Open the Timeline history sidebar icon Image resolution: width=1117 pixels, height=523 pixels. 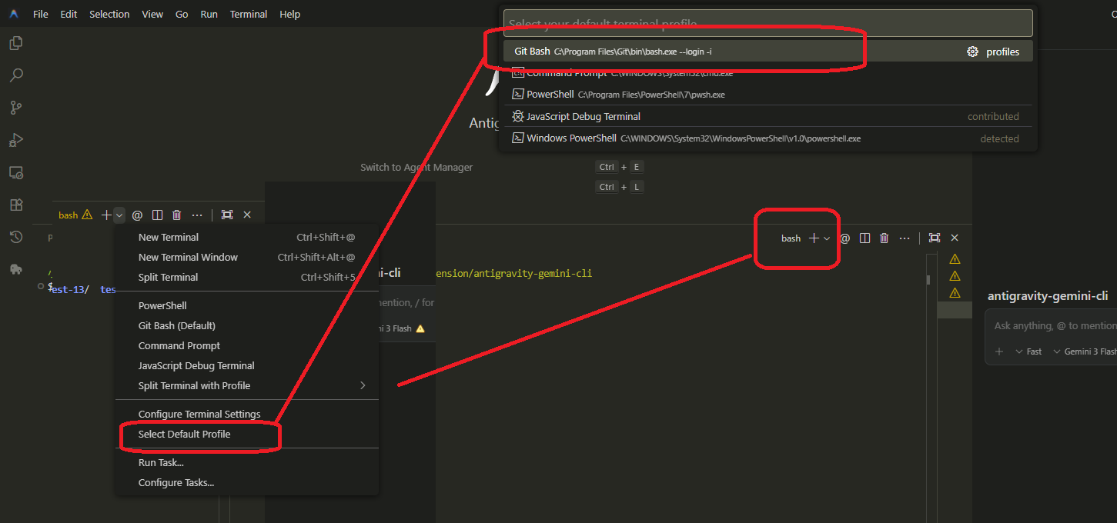coord(15,236)
